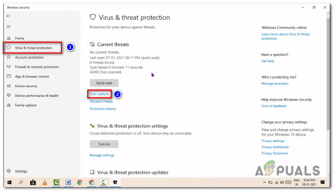
Task: Open Manage settings link
Action: click(102, 155)
